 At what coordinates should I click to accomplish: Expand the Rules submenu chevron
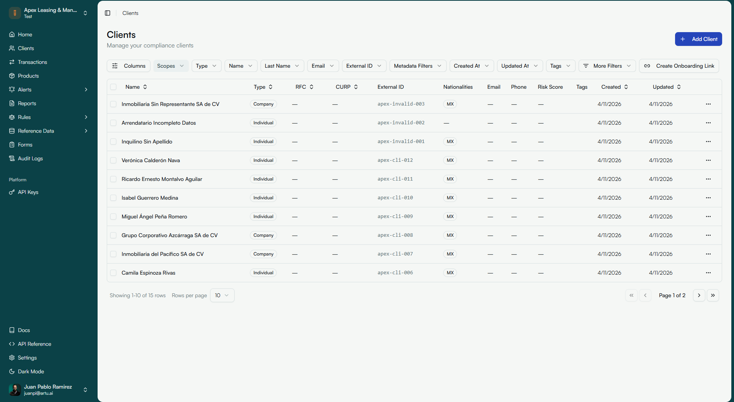coord(86,117)
